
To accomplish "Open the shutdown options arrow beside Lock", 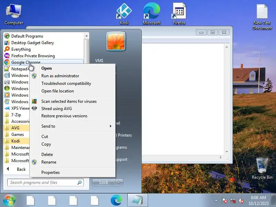I will pos(119,183).
